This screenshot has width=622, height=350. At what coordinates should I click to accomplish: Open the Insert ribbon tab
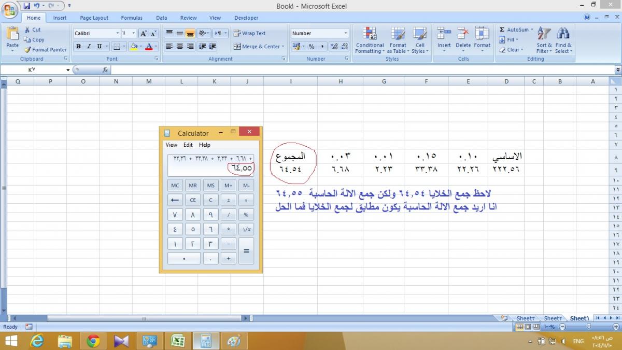click(60, 18)
